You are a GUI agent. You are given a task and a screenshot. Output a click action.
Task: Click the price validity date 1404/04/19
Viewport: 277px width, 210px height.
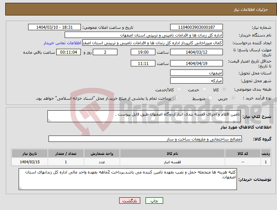point(196,63)
